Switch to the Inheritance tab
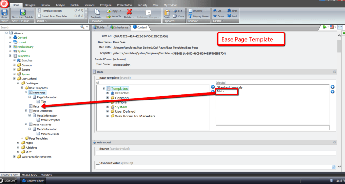345x184 pixels. (119, 27)
